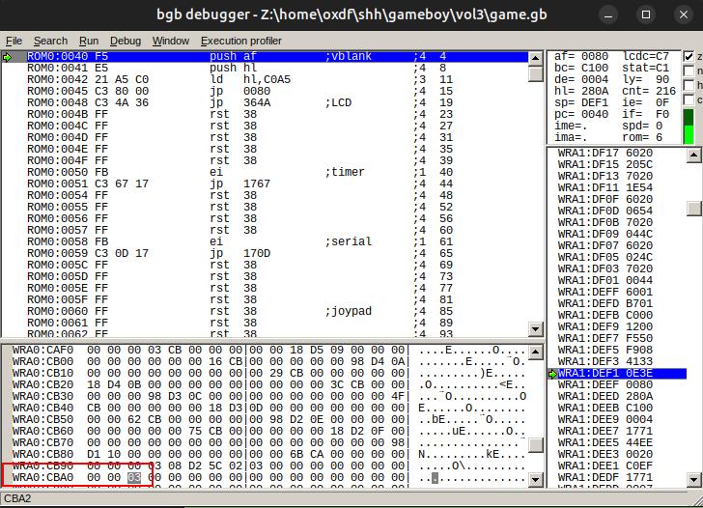Select the 'jp 1767' timer instruction line
703x508 pixels.
click(241, 183)
